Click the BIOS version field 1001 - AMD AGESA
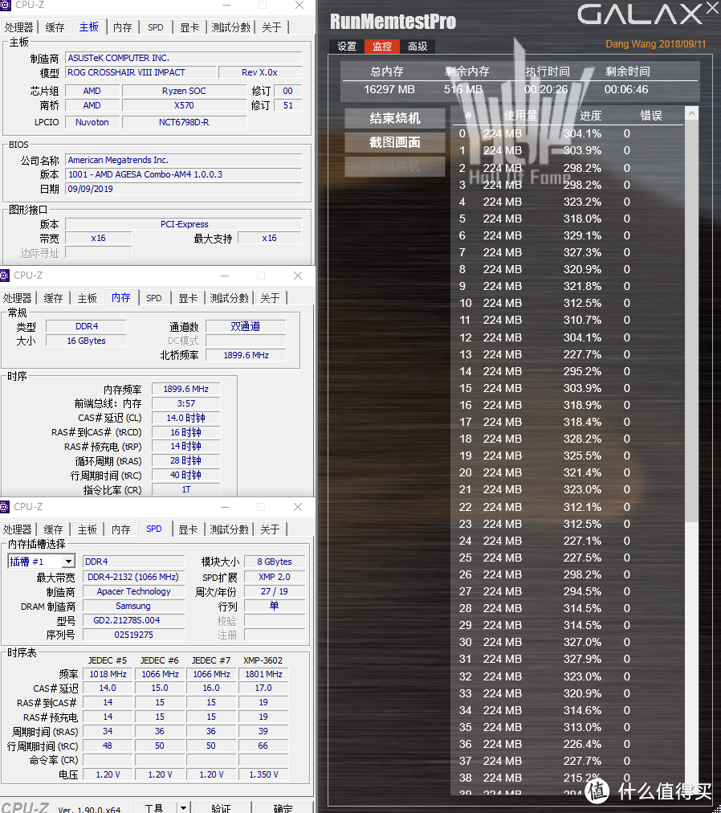 [x=184, y=174]
